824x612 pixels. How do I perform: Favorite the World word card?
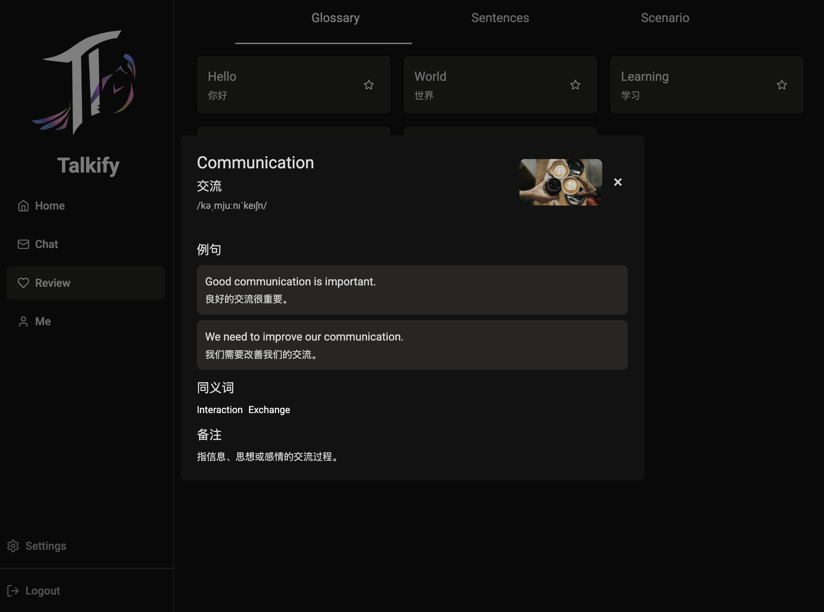point(575,85)
